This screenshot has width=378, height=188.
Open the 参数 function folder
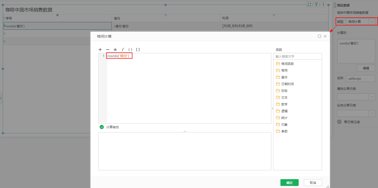coord(282,131)
